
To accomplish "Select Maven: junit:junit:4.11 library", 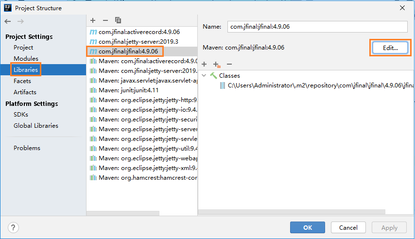I will 142,90.
